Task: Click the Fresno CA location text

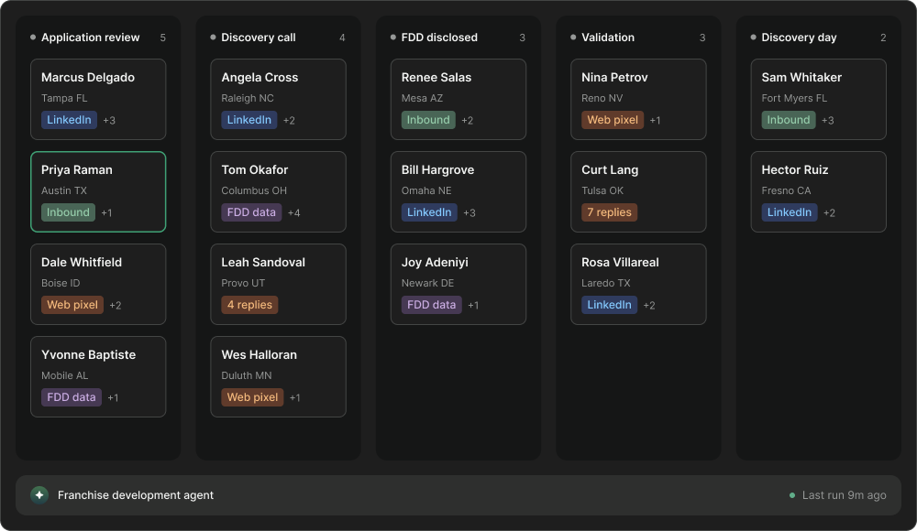Action: coord(786,190)
